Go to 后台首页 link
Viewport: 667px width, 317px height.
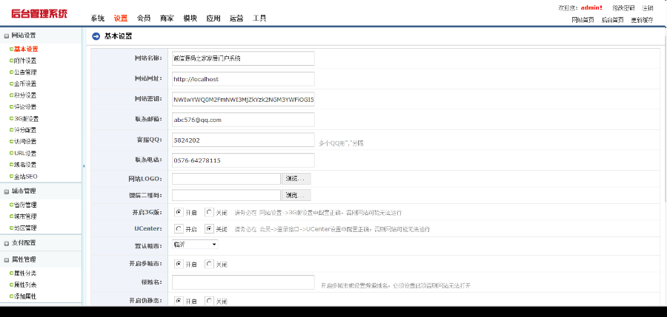[613, 20]
